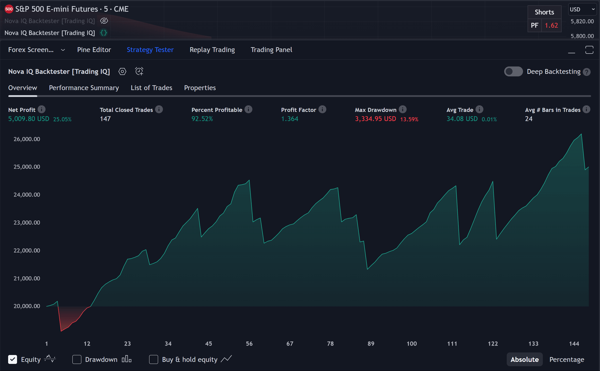Viewport: 600px width, 371px height.
Task: Click info icon next to Avg Trade
Action: 479,109
